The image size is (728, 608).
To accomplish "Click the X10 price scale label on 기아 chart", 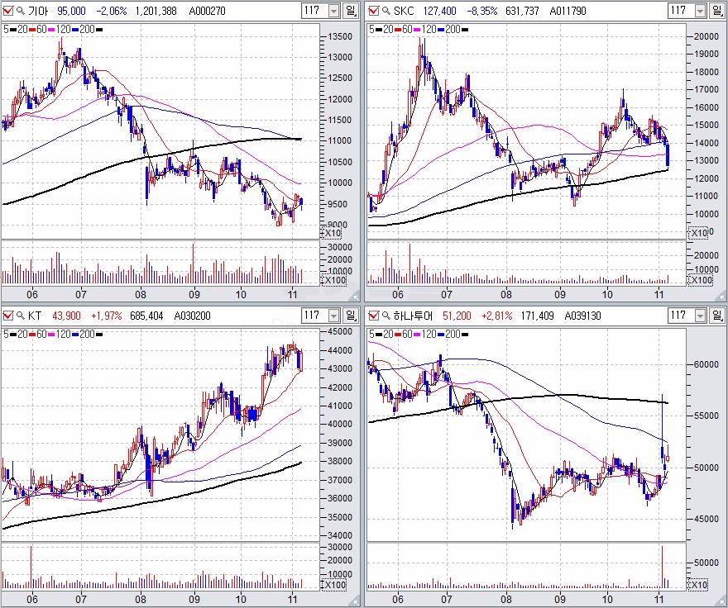I will pyautogui.click(x=333, y=235).
